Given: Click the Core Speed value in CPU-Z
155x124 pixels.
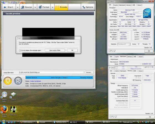Looking at the screenshot, I should click(x=123, y=32).
